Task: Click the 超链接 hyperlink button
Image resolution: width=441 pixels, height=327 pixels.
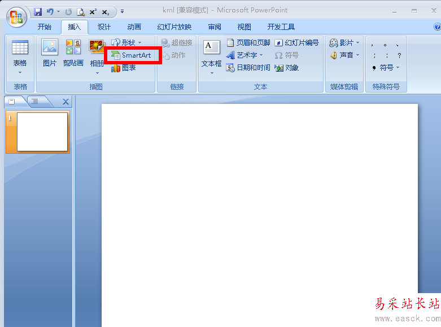Action: point(177,43)
